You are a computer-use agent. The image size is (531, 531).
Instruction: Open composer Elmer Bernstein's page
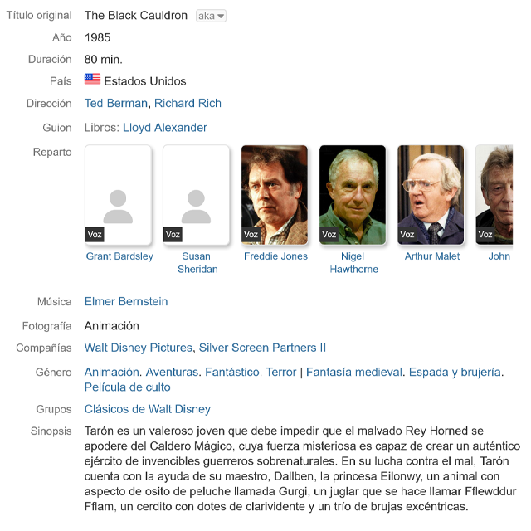[x=126, y=301]
